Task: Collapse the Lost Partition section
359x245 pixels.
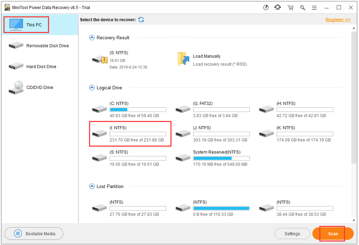Action: 91,186
